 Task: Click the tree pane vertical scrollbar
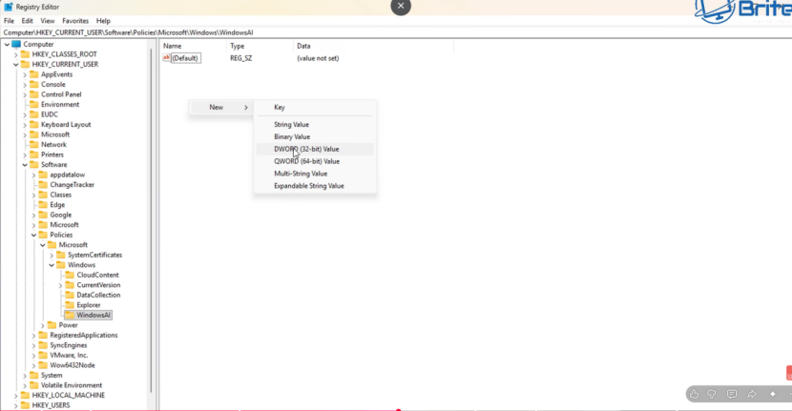point(151,222)
